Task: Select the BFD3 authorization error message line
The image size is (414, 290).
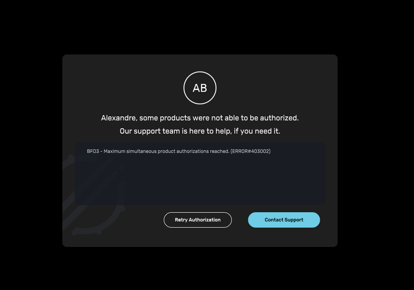Action: [179, 151]
